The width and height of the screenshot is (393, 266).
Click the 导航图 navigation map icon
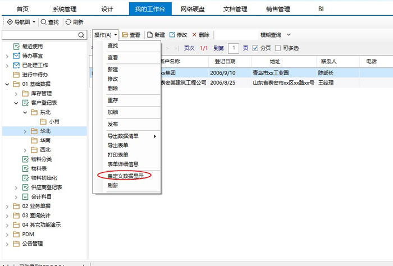(10, 22)
